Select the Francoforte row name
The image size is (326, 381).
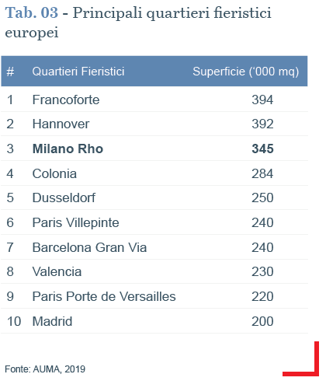(66, 100)
